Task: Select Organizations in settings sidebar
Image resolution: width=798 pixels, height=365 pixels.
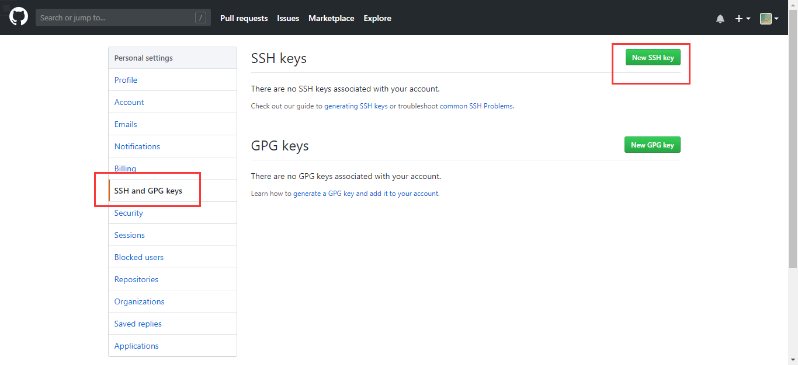Action: point(172,301)
